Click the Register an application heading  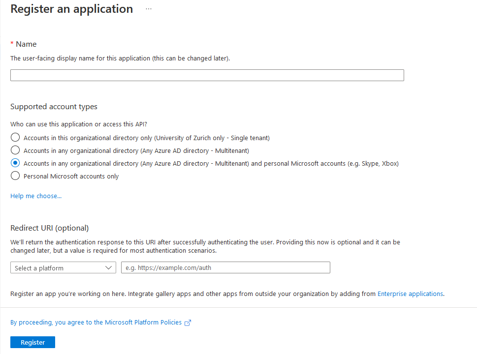pos(72,9)
